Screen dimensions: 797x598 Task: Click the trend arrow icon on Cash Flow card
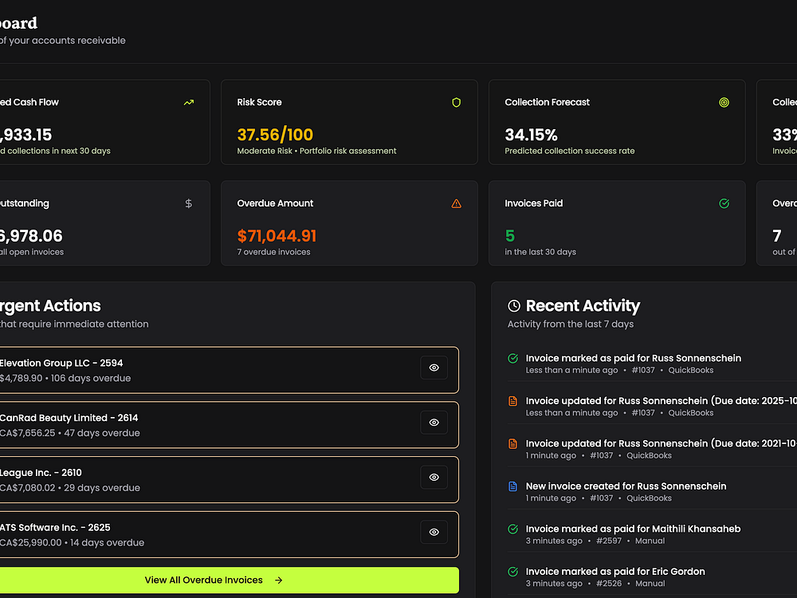(189, 103)
